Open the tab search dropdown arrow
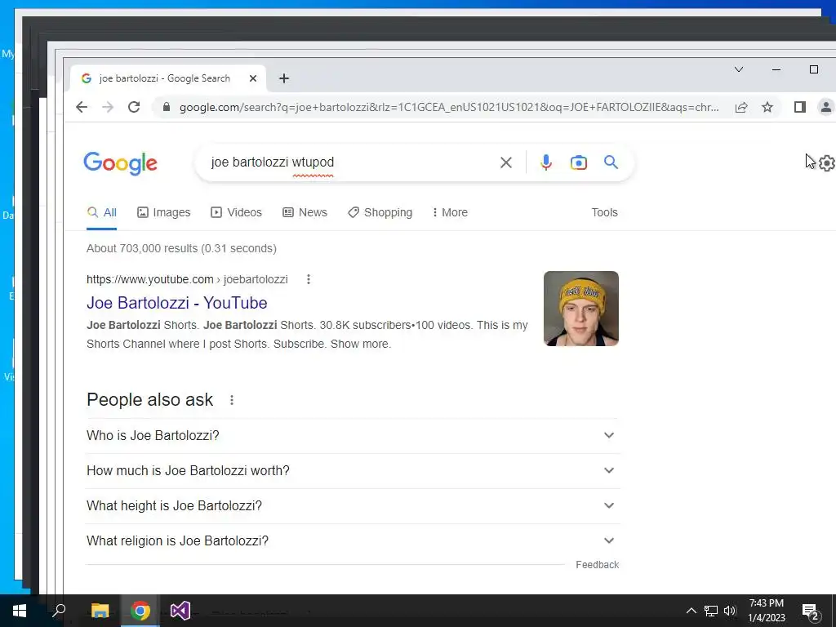The height and width of the screenshot is (627, 836). pyautogui.click(x=739, y=69)
